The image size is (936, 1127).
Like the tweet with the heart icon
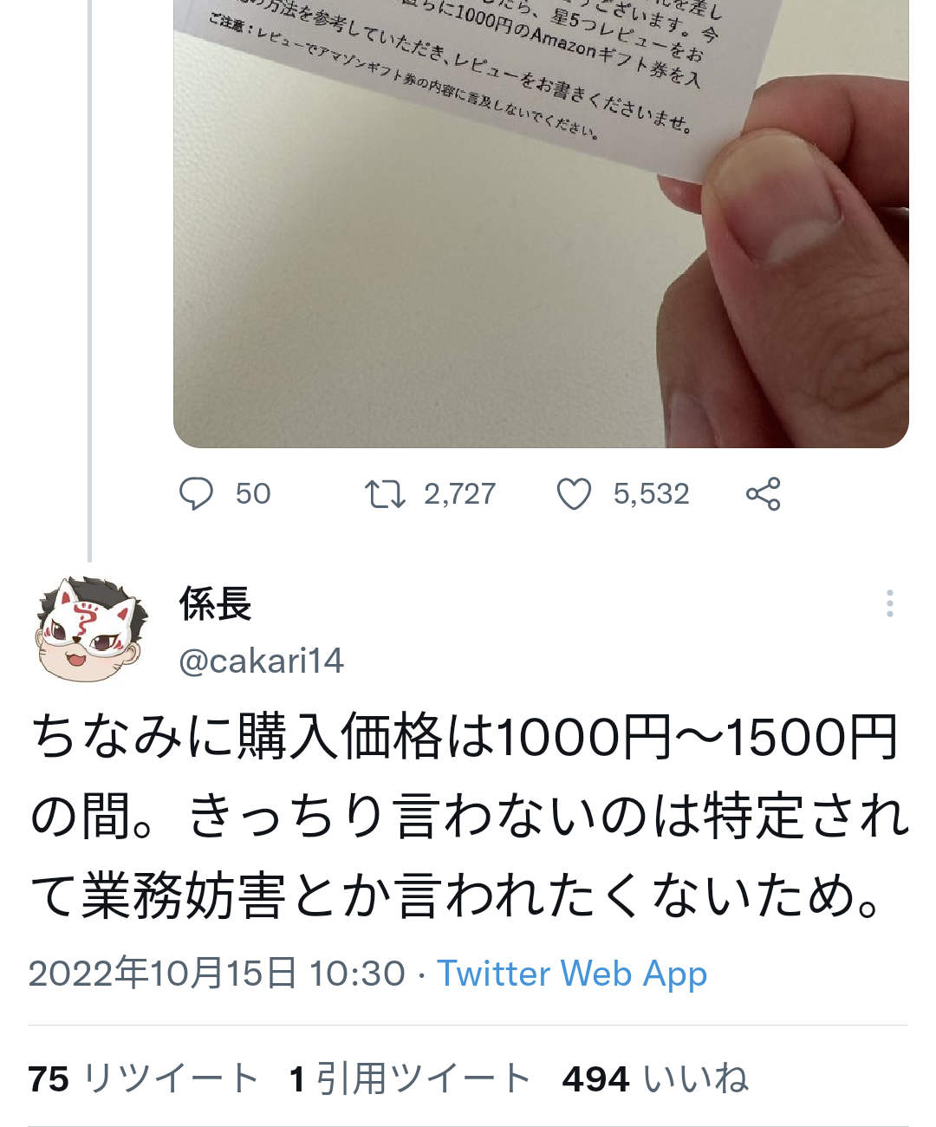574,494
